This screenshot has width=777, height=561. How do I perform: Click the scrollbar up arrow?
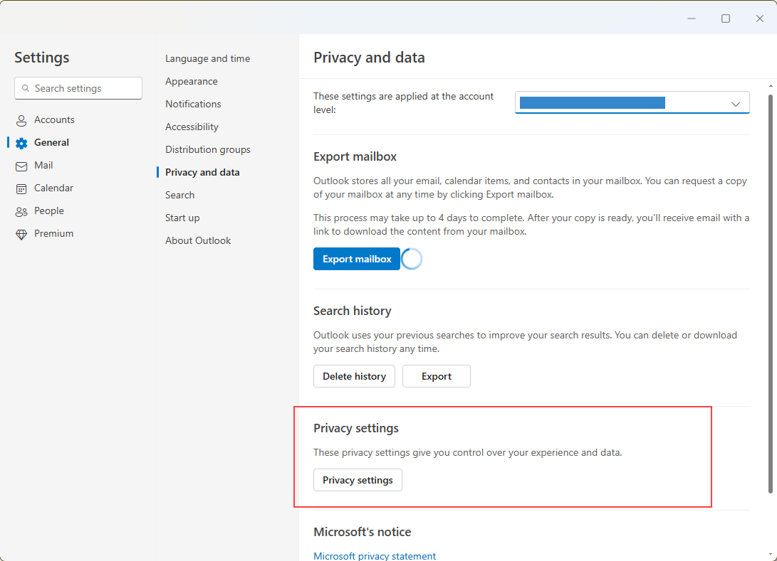(x=771, y=86)
